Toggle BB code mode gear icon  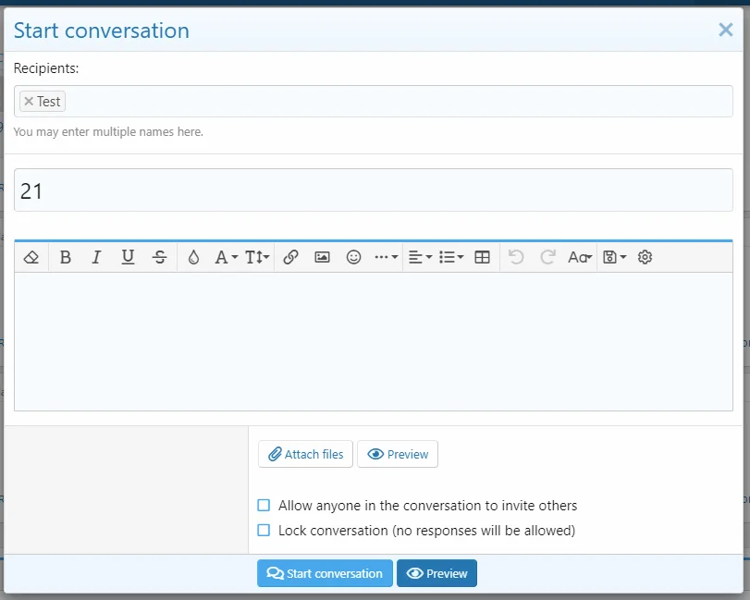645,258
